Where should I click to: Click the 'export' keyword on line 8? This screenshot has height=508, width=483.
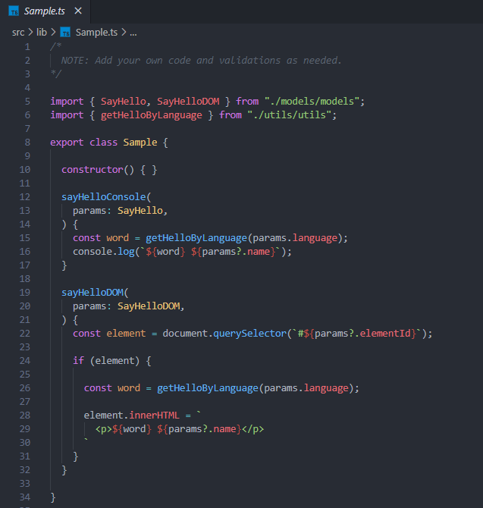(67, 143)
